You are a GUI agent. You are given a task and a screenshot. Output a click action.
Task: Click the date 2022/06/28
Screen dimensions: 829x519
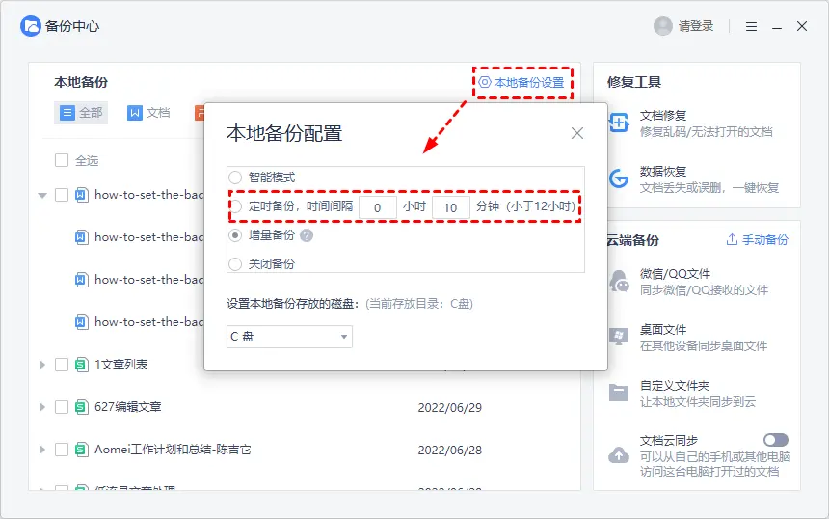coord(450,451)
